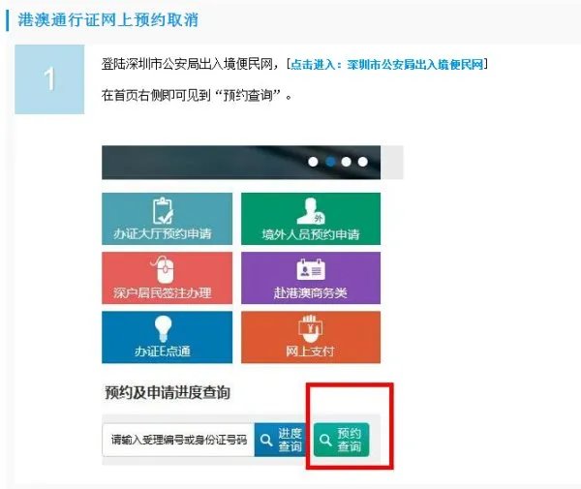Click the light bulb icon
Viewport: 581px width, 489px height.
[x=163, y=329]
